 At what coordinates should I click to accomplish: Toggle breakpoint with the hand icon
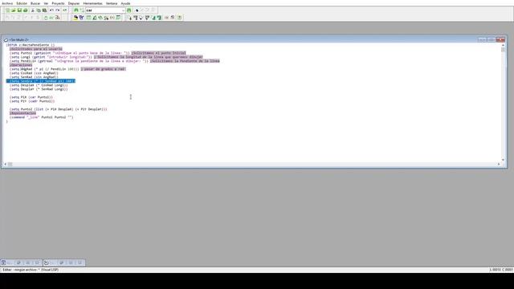pyautogui.click(x=46, y=18)
